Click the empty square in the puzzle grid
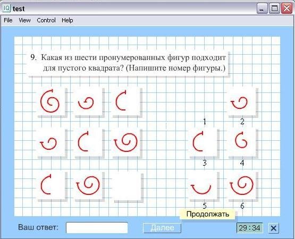Viewport: 295px width, 239px height. [127, 186]
